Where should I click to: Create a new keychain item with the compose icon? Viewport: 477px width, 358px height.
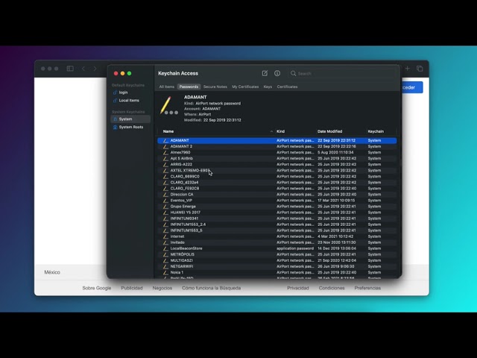tap(265, 73)
